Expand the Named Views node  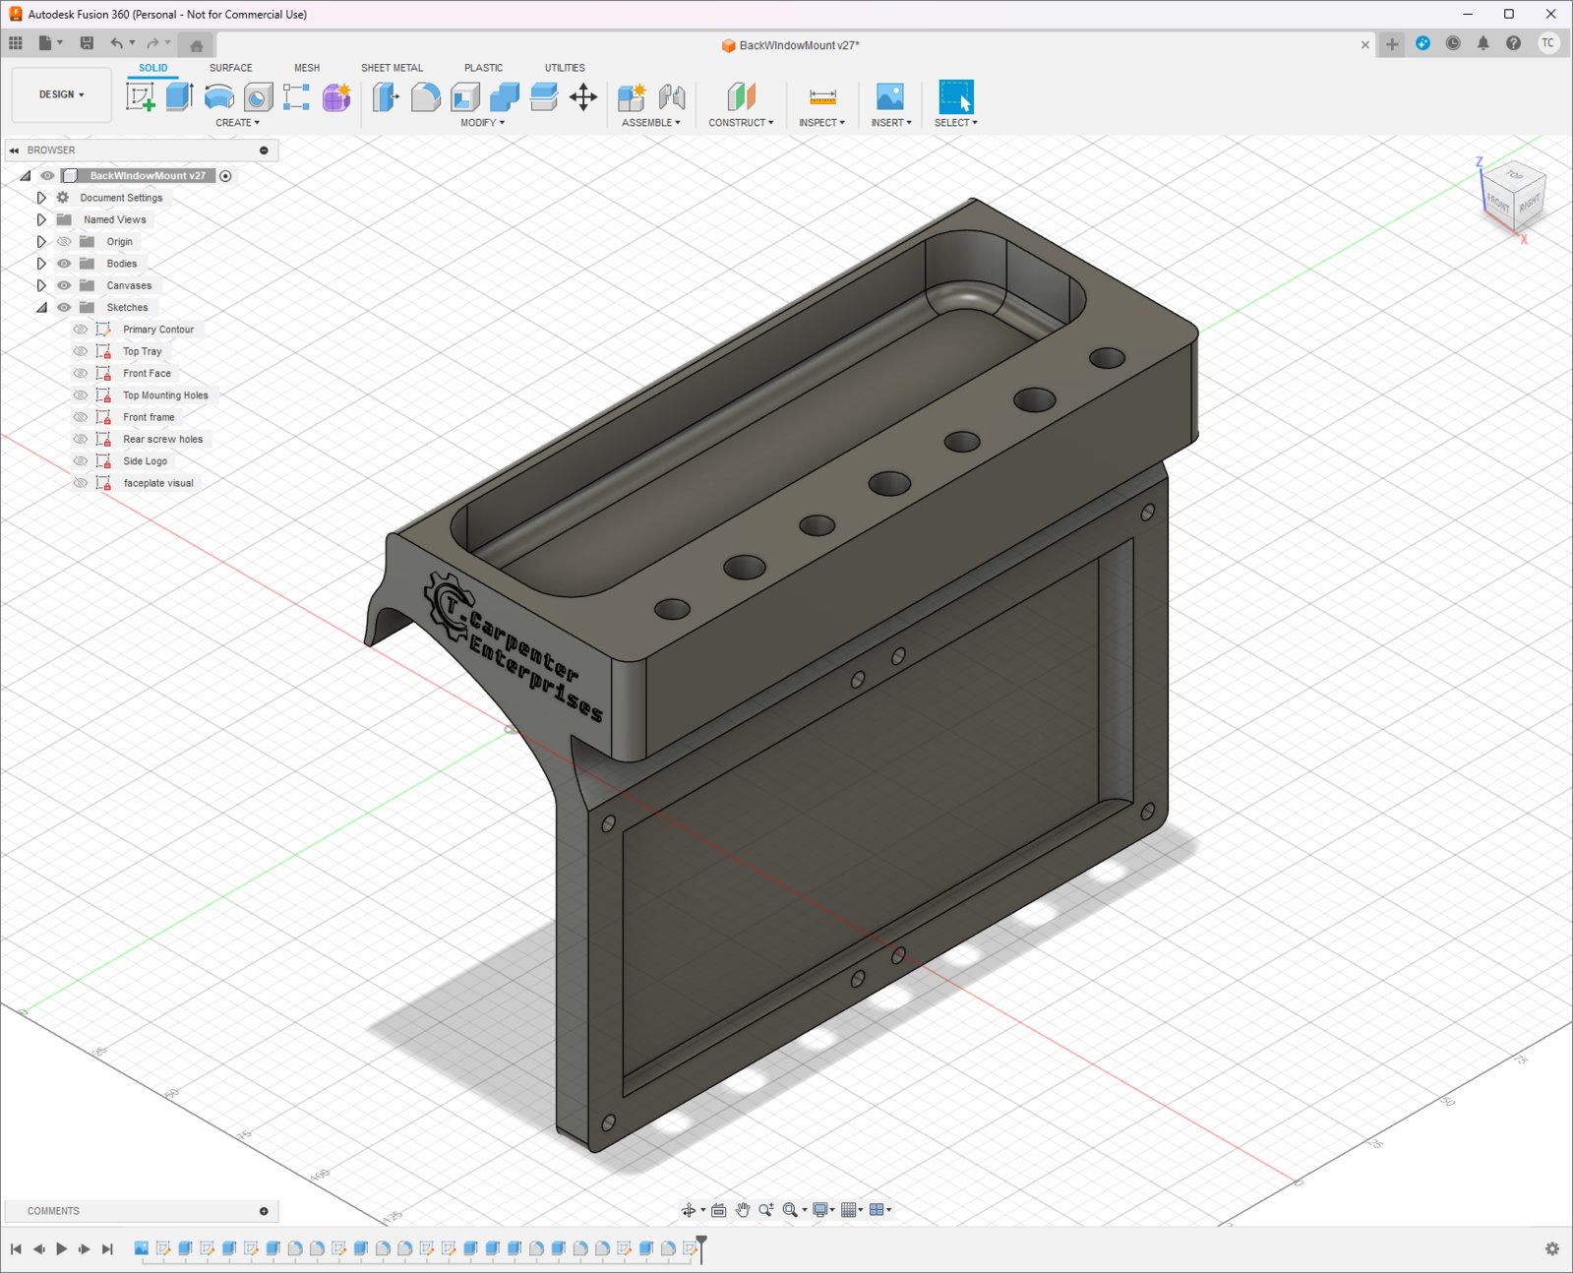click(x=41, y=219)
